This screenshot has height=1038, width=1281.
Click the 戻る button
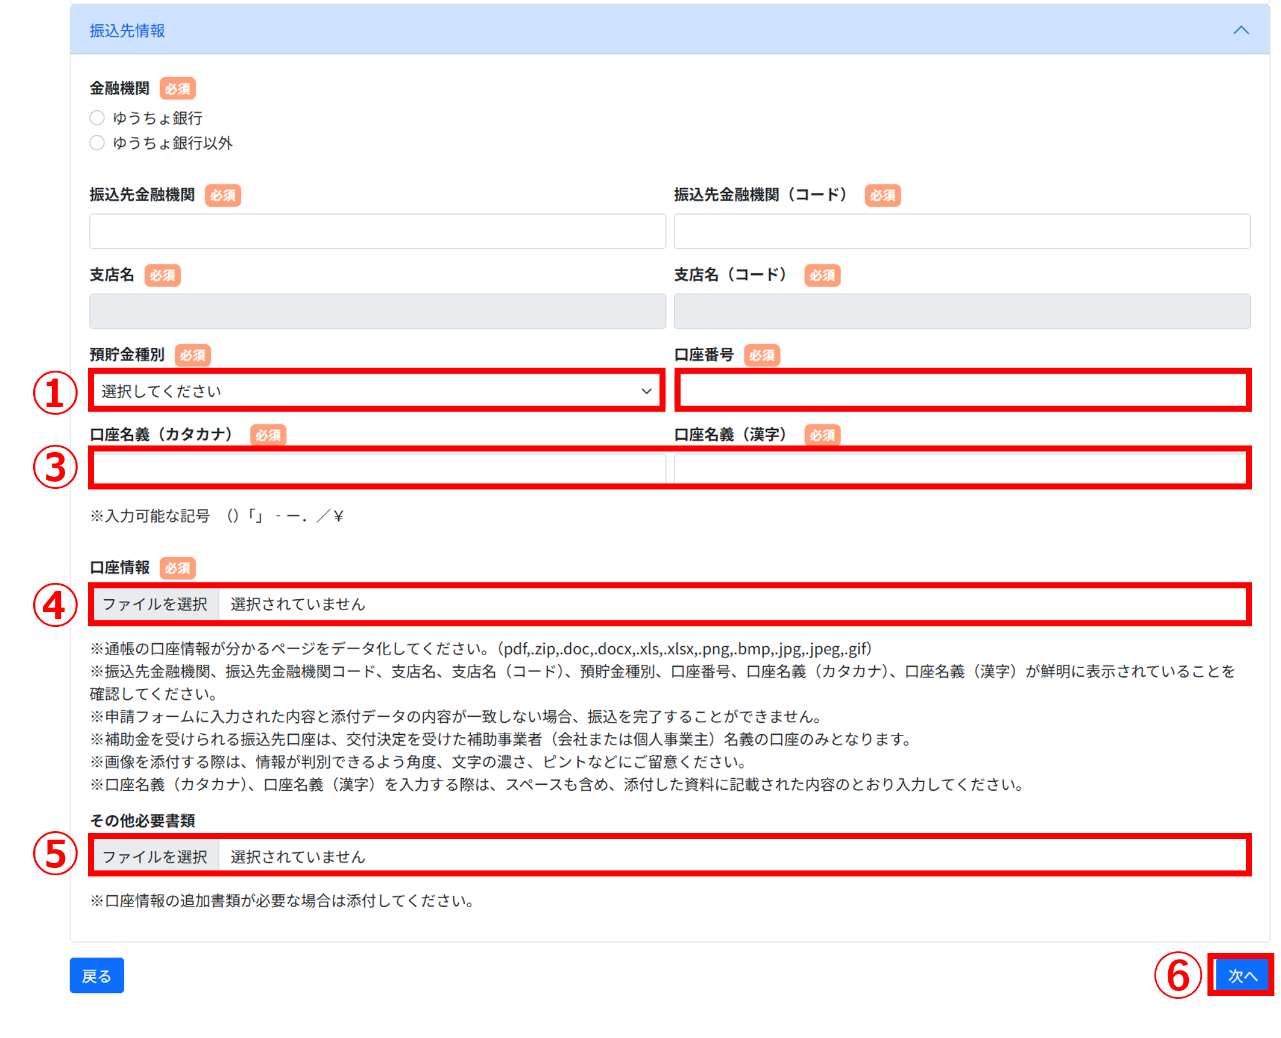pyautogui.click(x=96, y=975)
